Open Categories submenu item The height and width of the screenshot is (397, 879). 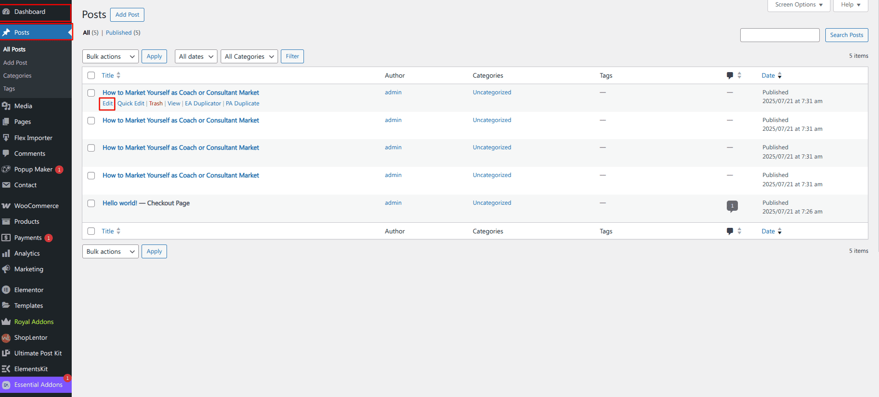pyautogui.click(x=18, y=76)
